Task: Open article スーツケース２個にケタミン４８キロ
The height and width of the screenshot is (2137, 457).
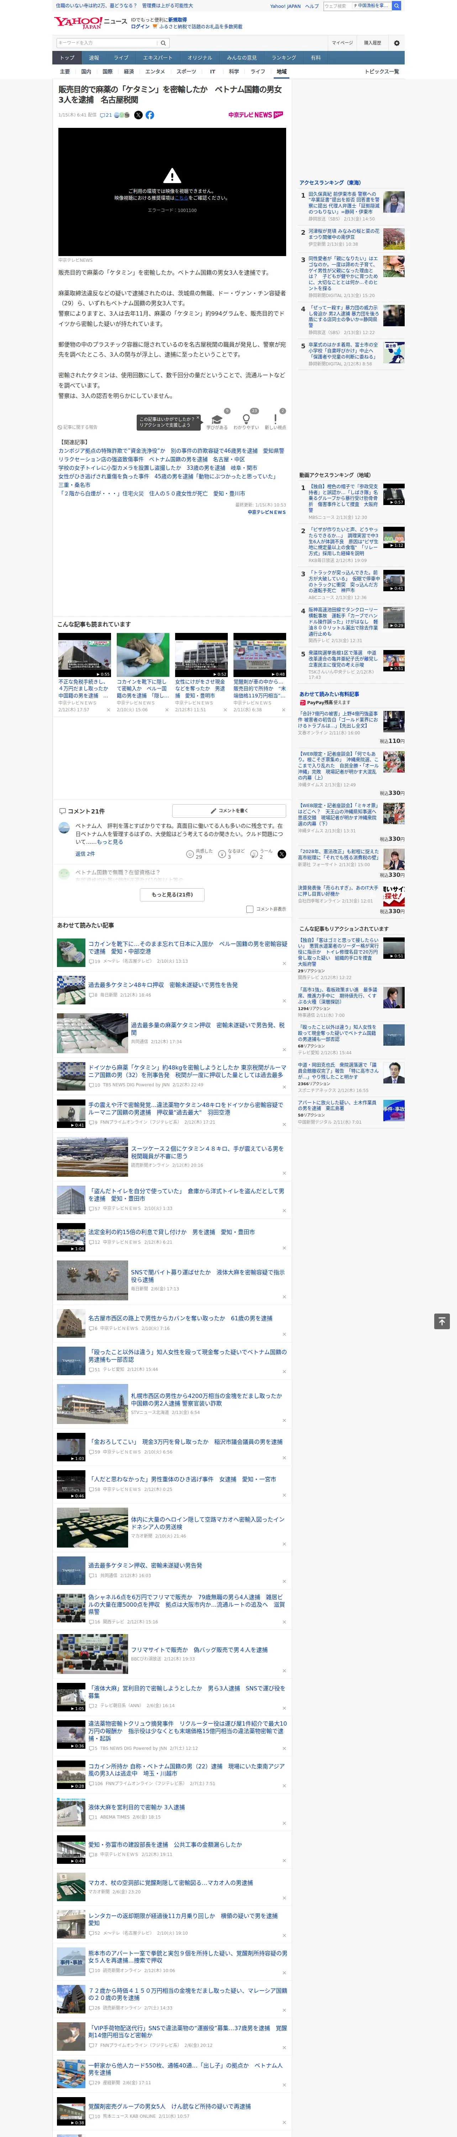Action: pyautogui.click(x=208, y=1152)
